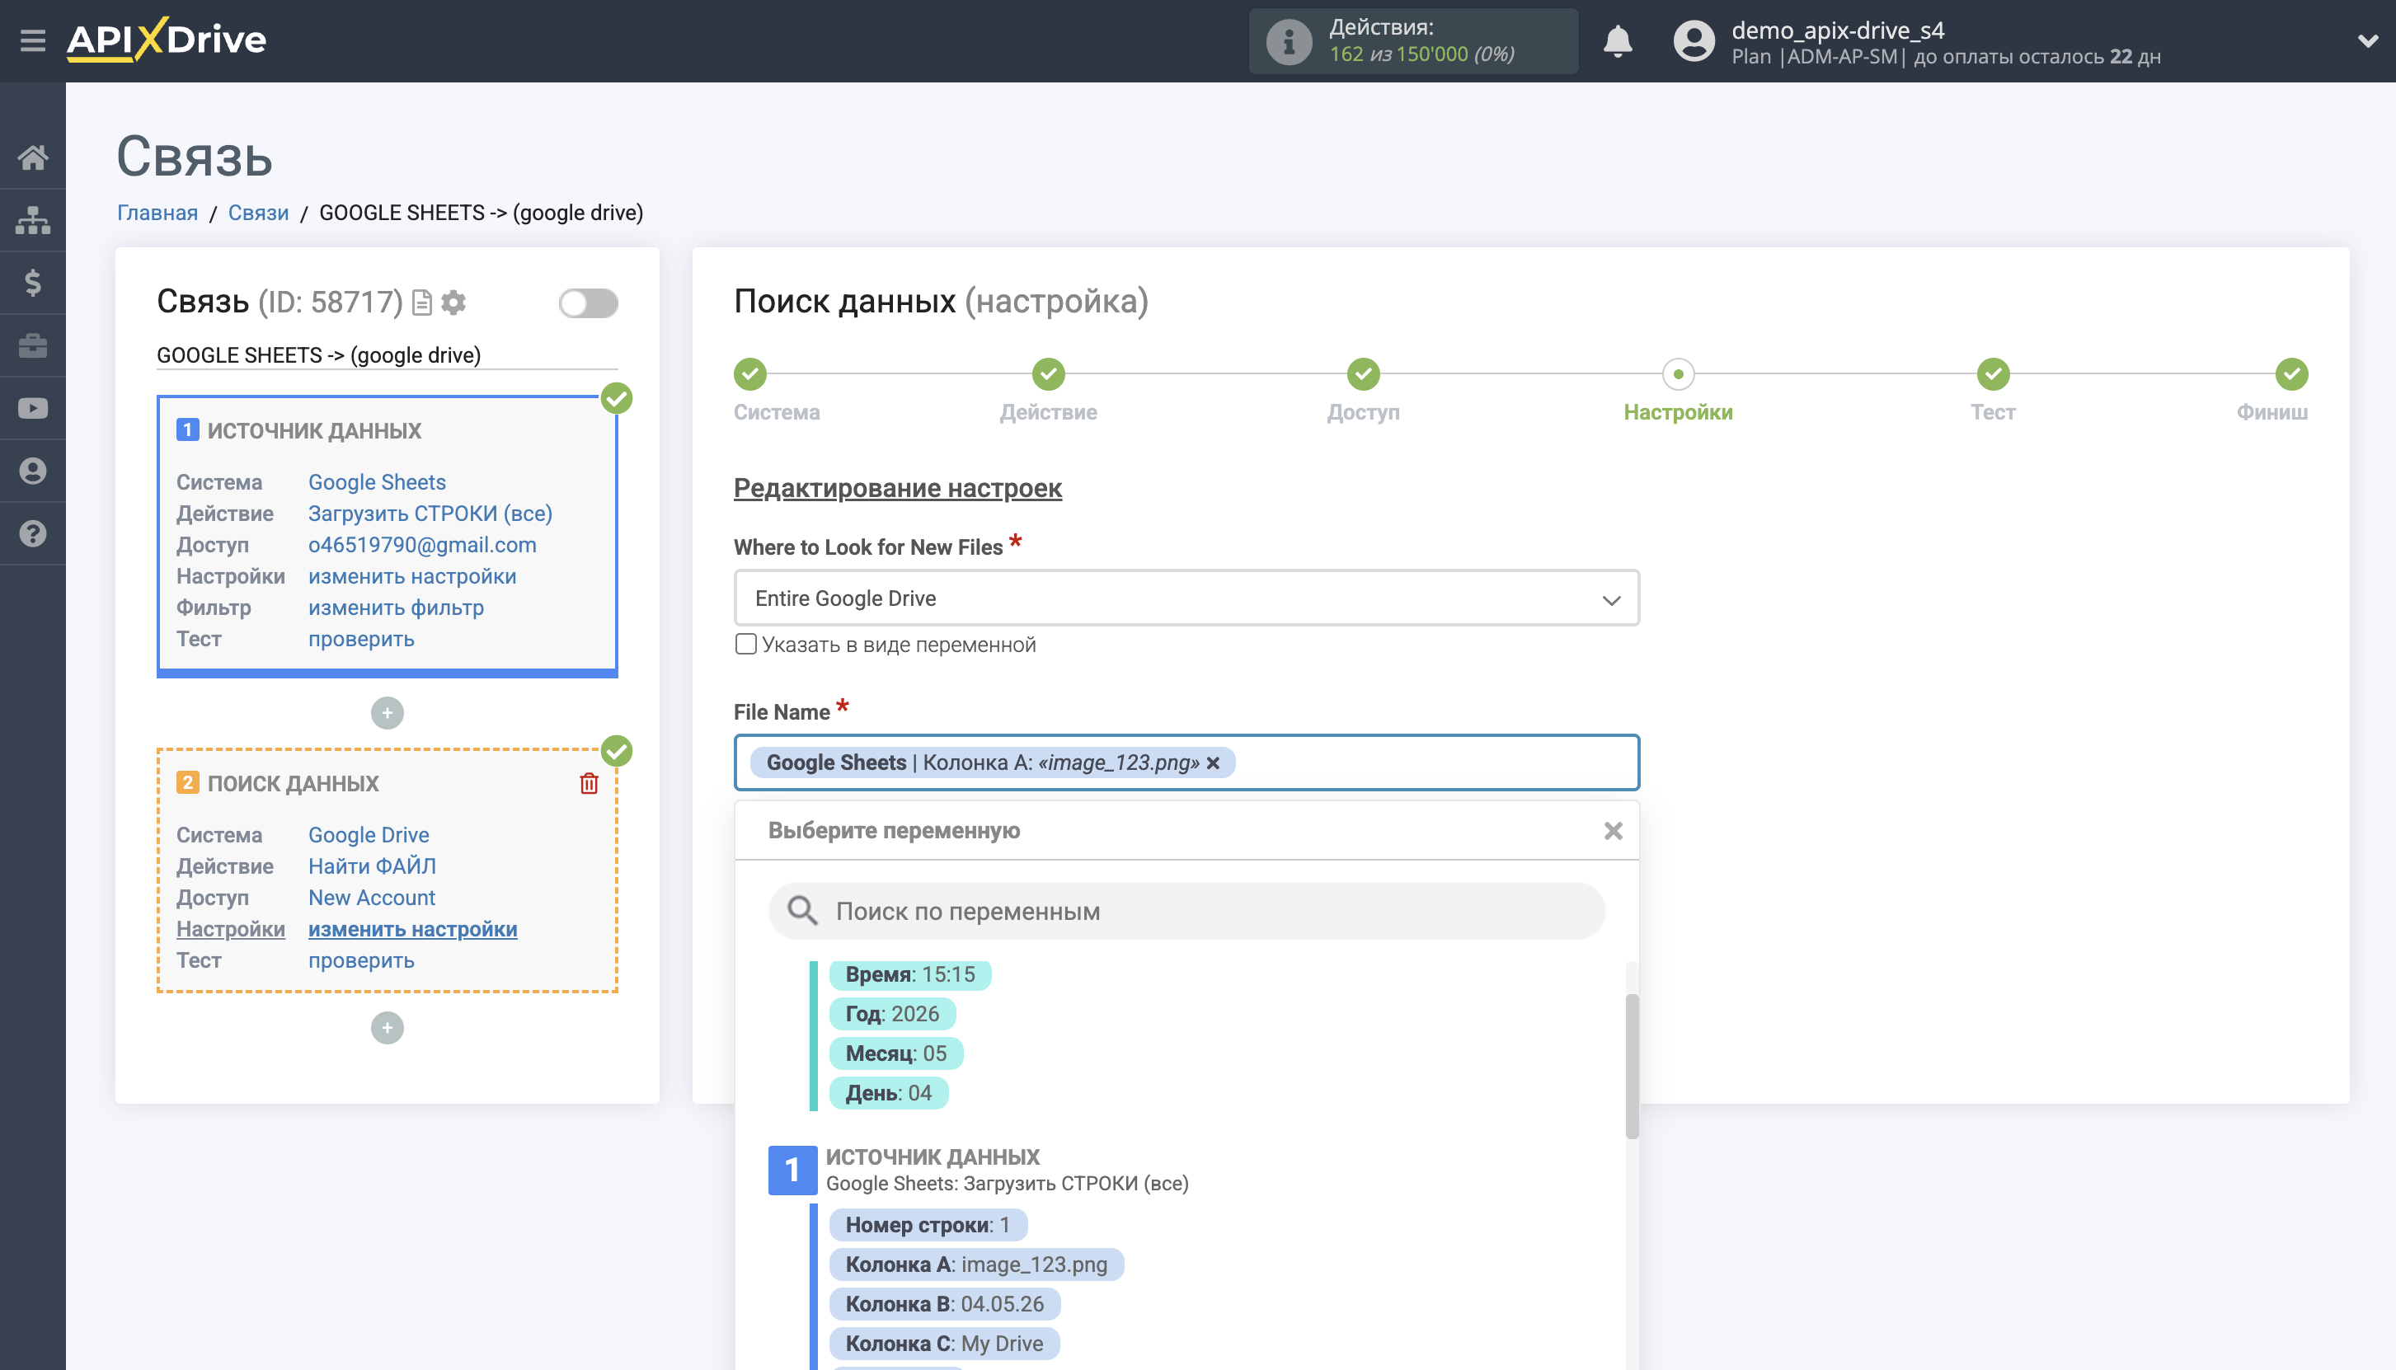Open the hamburger menu

(x=33, y=40)
